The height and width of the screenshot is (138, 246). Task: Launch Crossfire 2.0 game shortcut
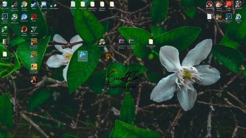(102, 43)
